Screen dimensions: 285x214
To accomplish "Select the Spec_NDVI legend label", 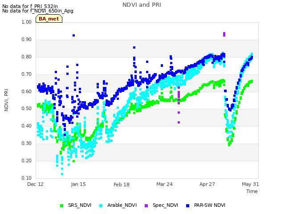I will [165, 205].
